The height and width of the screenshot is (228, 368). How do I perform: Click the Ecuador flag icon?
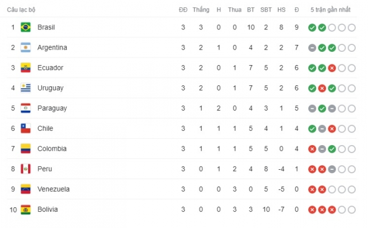tap(25, 68)
